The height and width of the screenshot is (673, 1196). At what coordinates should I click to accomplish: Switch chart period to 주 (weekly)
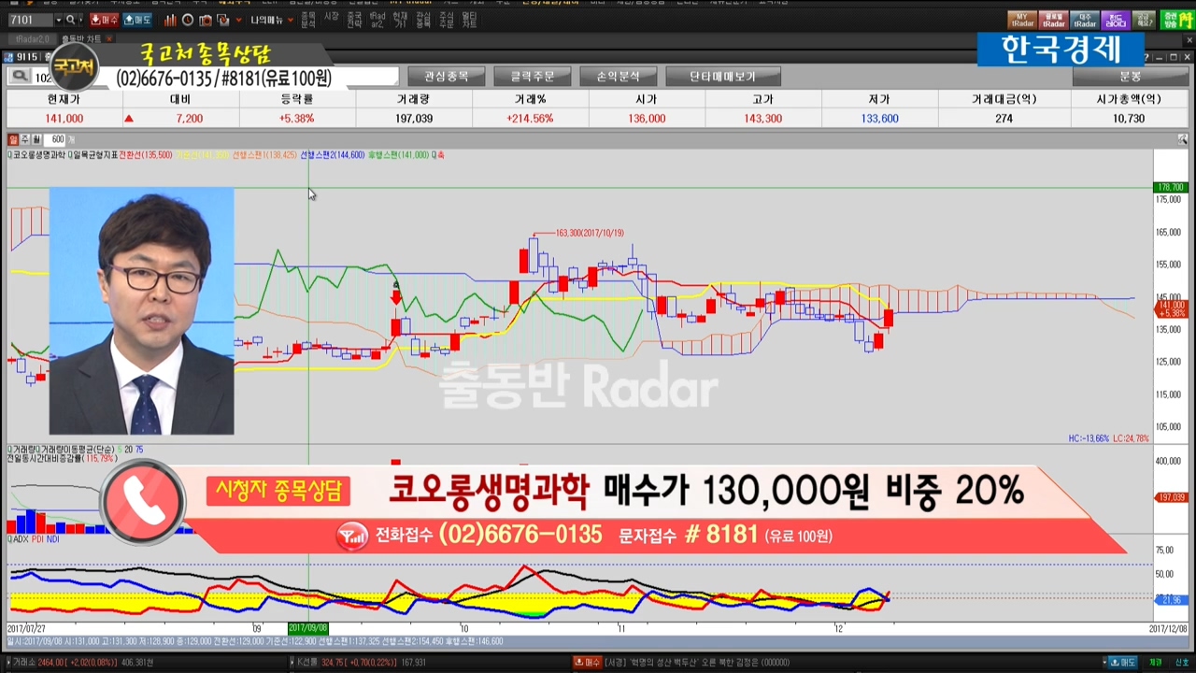click(x=24, y=139)
